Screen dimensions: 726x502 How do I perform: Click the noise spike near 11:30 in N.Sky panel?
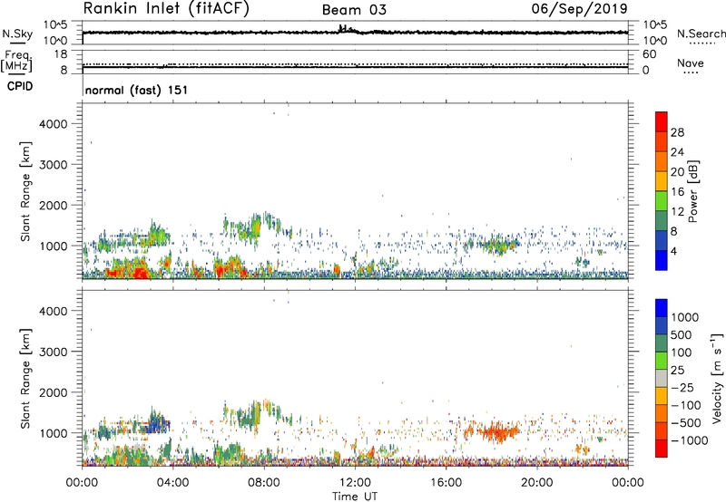point(345,29)
